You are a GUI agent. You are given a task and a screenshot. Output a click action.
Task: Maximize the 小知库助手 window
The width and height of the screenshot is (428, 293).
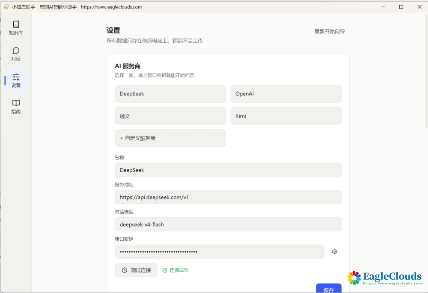pyautogui.click(x=401, y=7)
